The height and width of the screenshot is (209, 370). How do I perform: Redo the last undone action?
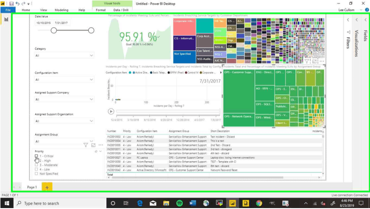(23, 4)
